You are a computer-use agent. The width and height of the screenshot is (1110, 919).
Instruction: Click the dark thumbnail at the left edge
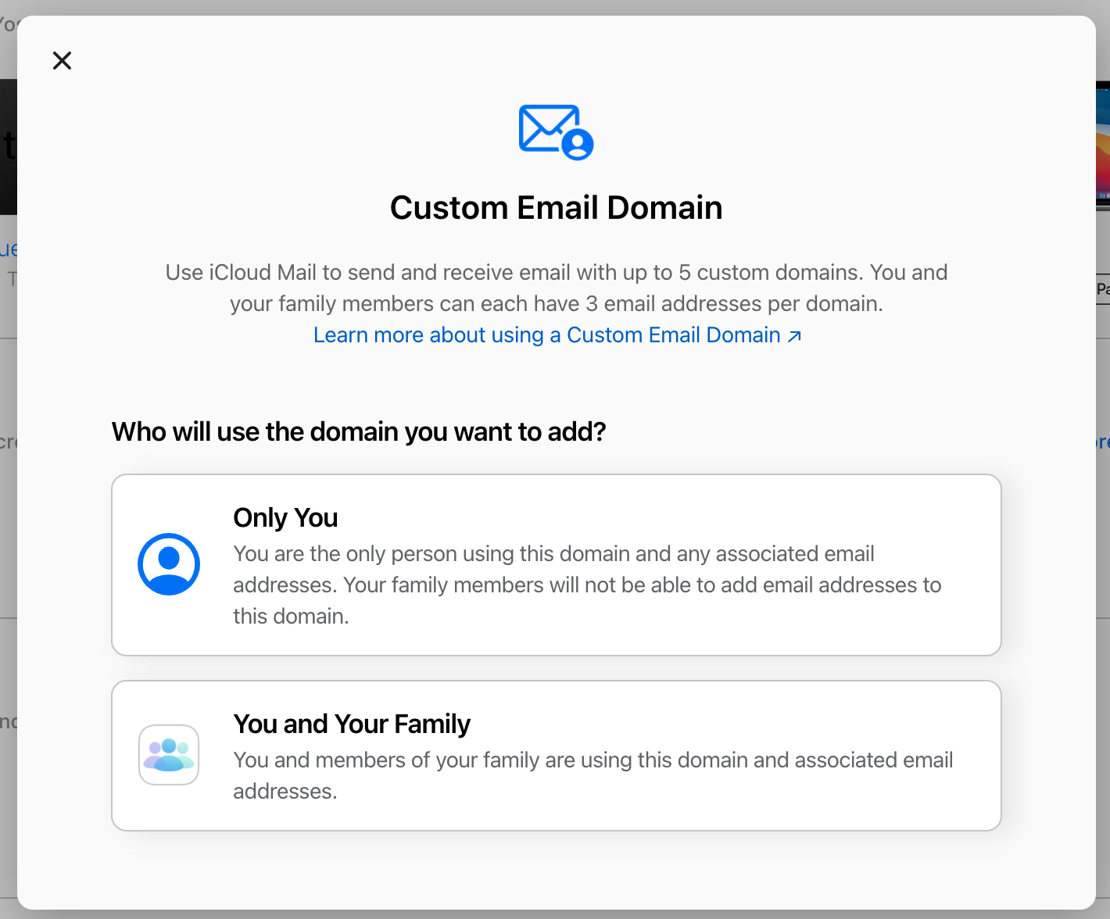(9, 146)
